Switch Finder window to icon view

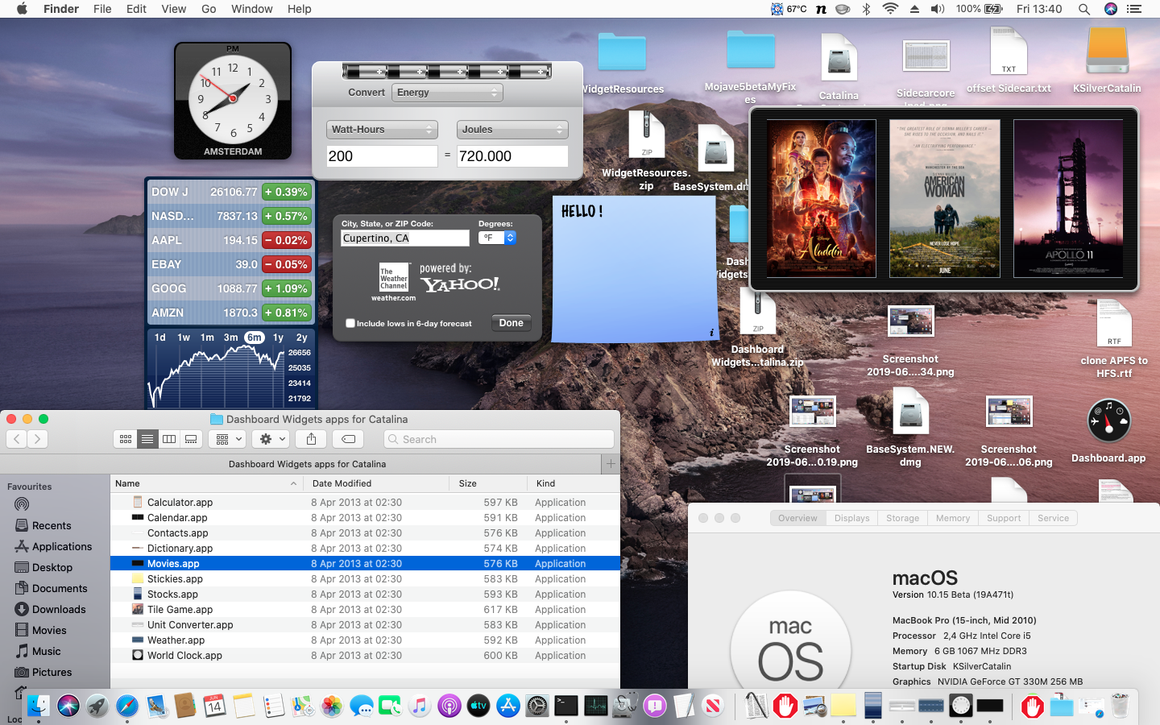click(126, 439)
